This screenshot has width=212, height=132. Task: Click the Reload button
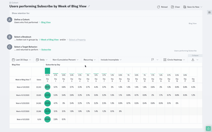click(162, 7)
